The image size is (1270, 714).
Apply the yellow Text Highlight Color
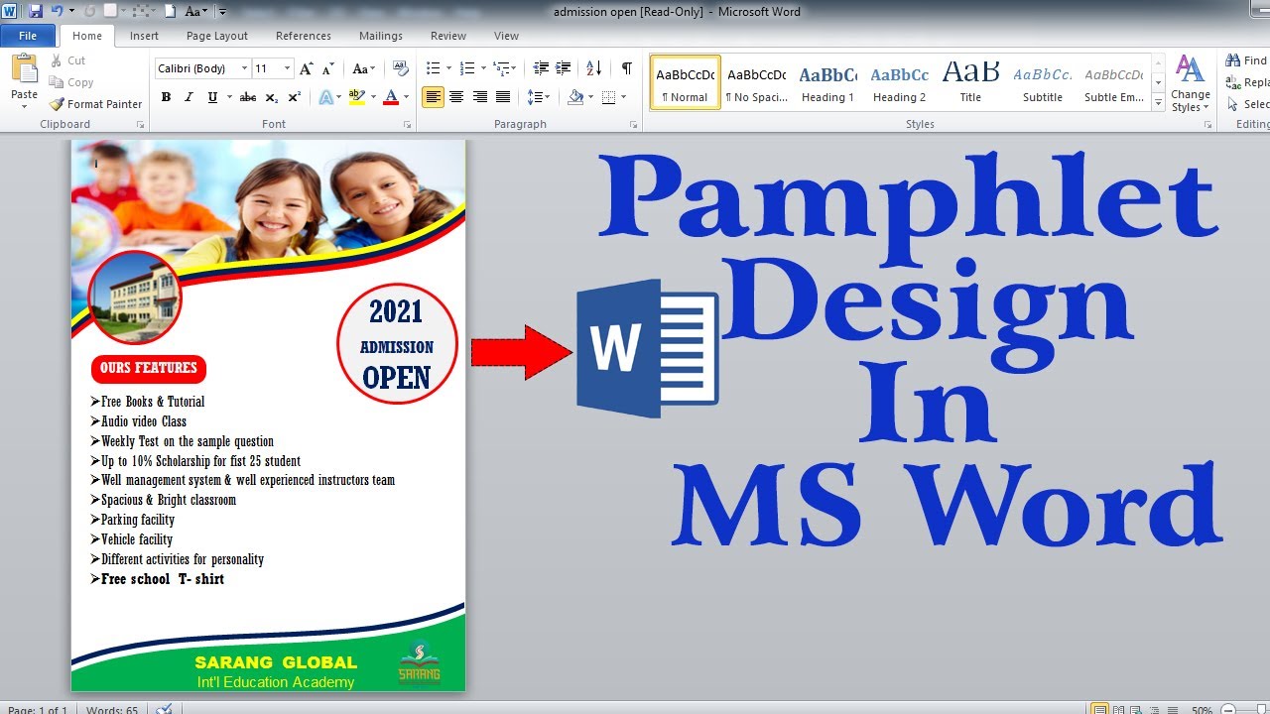357,97
